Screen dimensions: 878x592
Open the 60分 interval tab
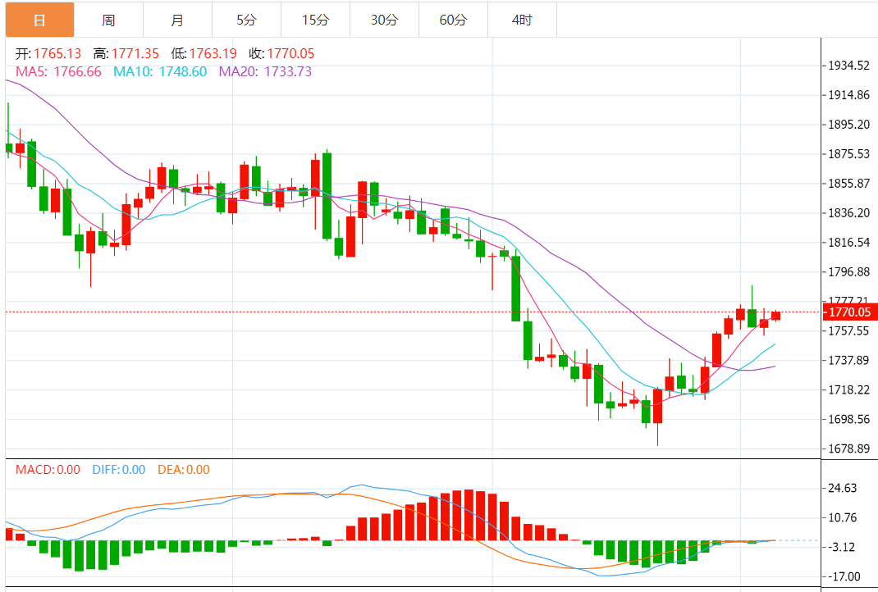click(453, 20)
